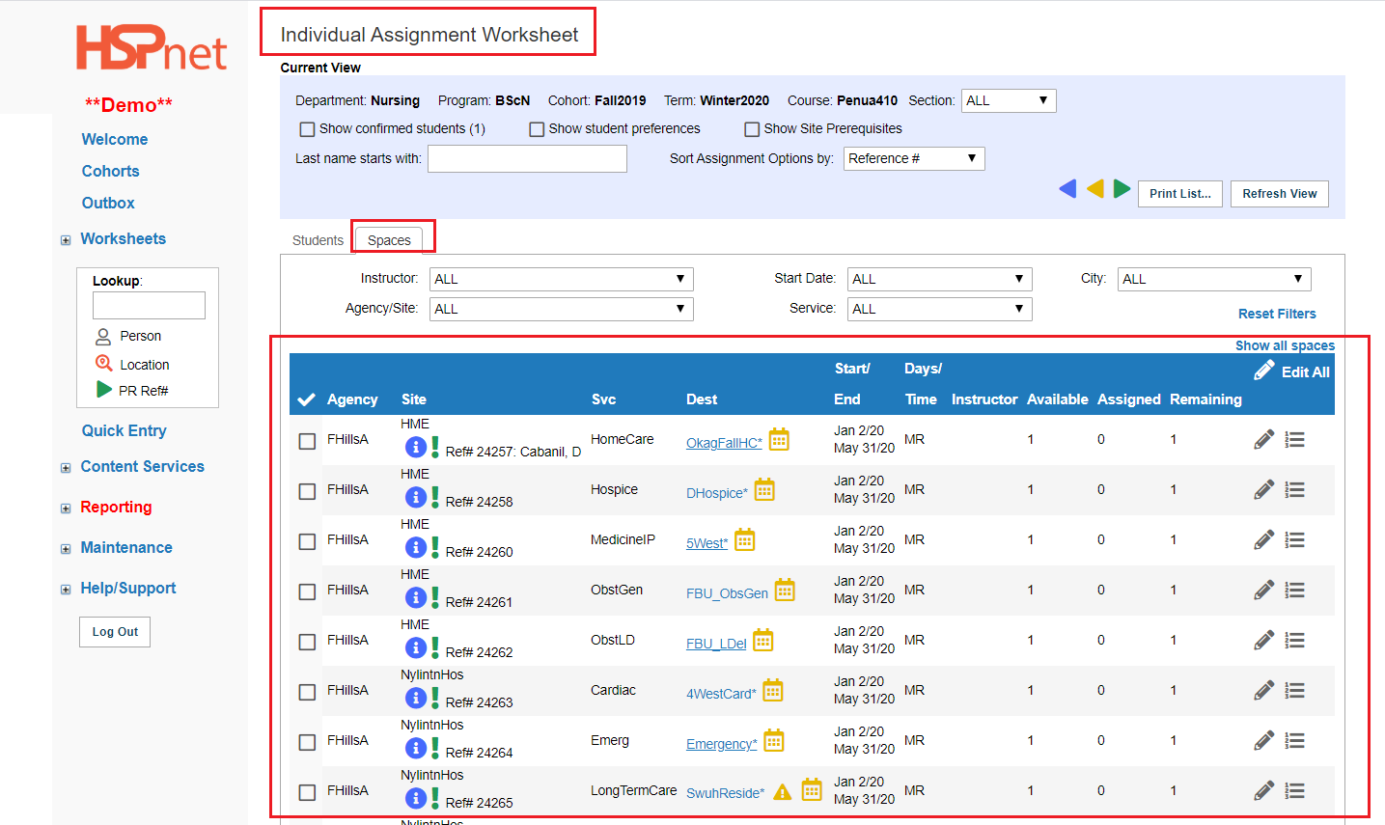The image size is (1385, 825).
Task: Click the green right arrow navigation icon
Action: click(1122, 189)
